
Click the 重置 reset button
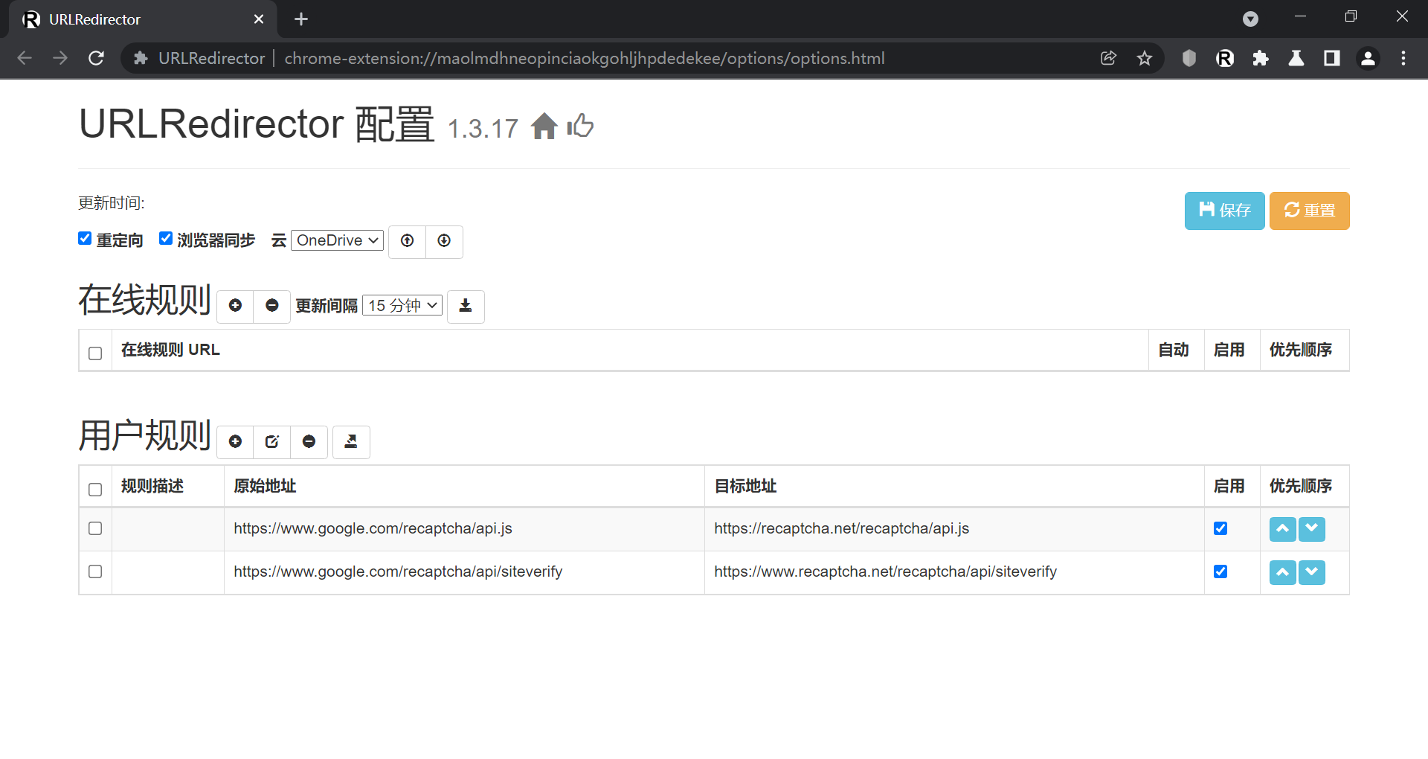tap(1309, 211)
